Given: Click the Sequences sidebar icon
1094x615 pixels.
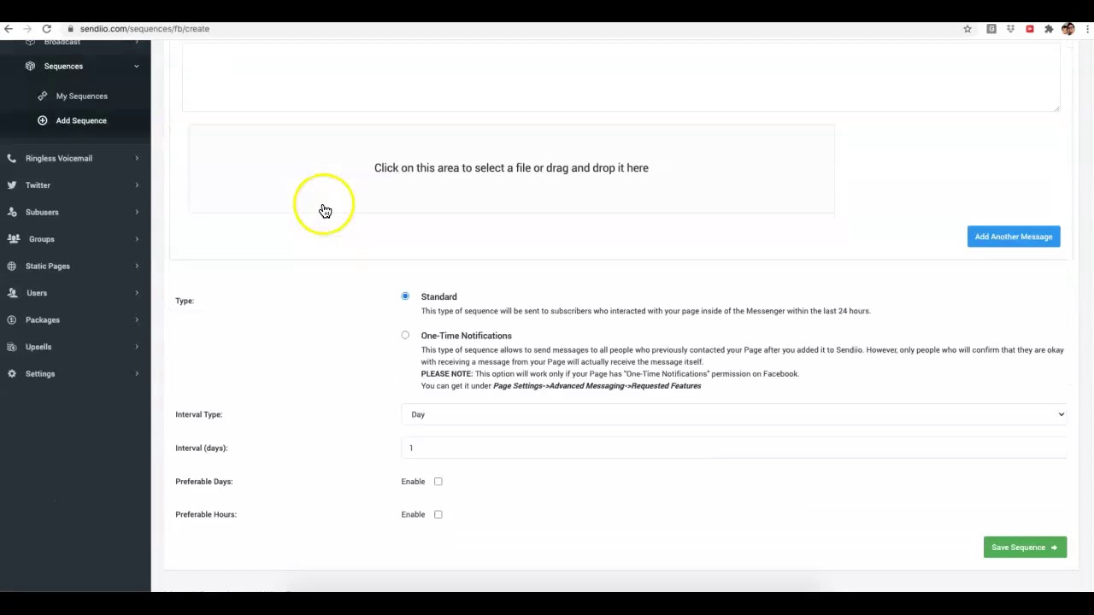Looking at the screenshot, I should [31, 66].
